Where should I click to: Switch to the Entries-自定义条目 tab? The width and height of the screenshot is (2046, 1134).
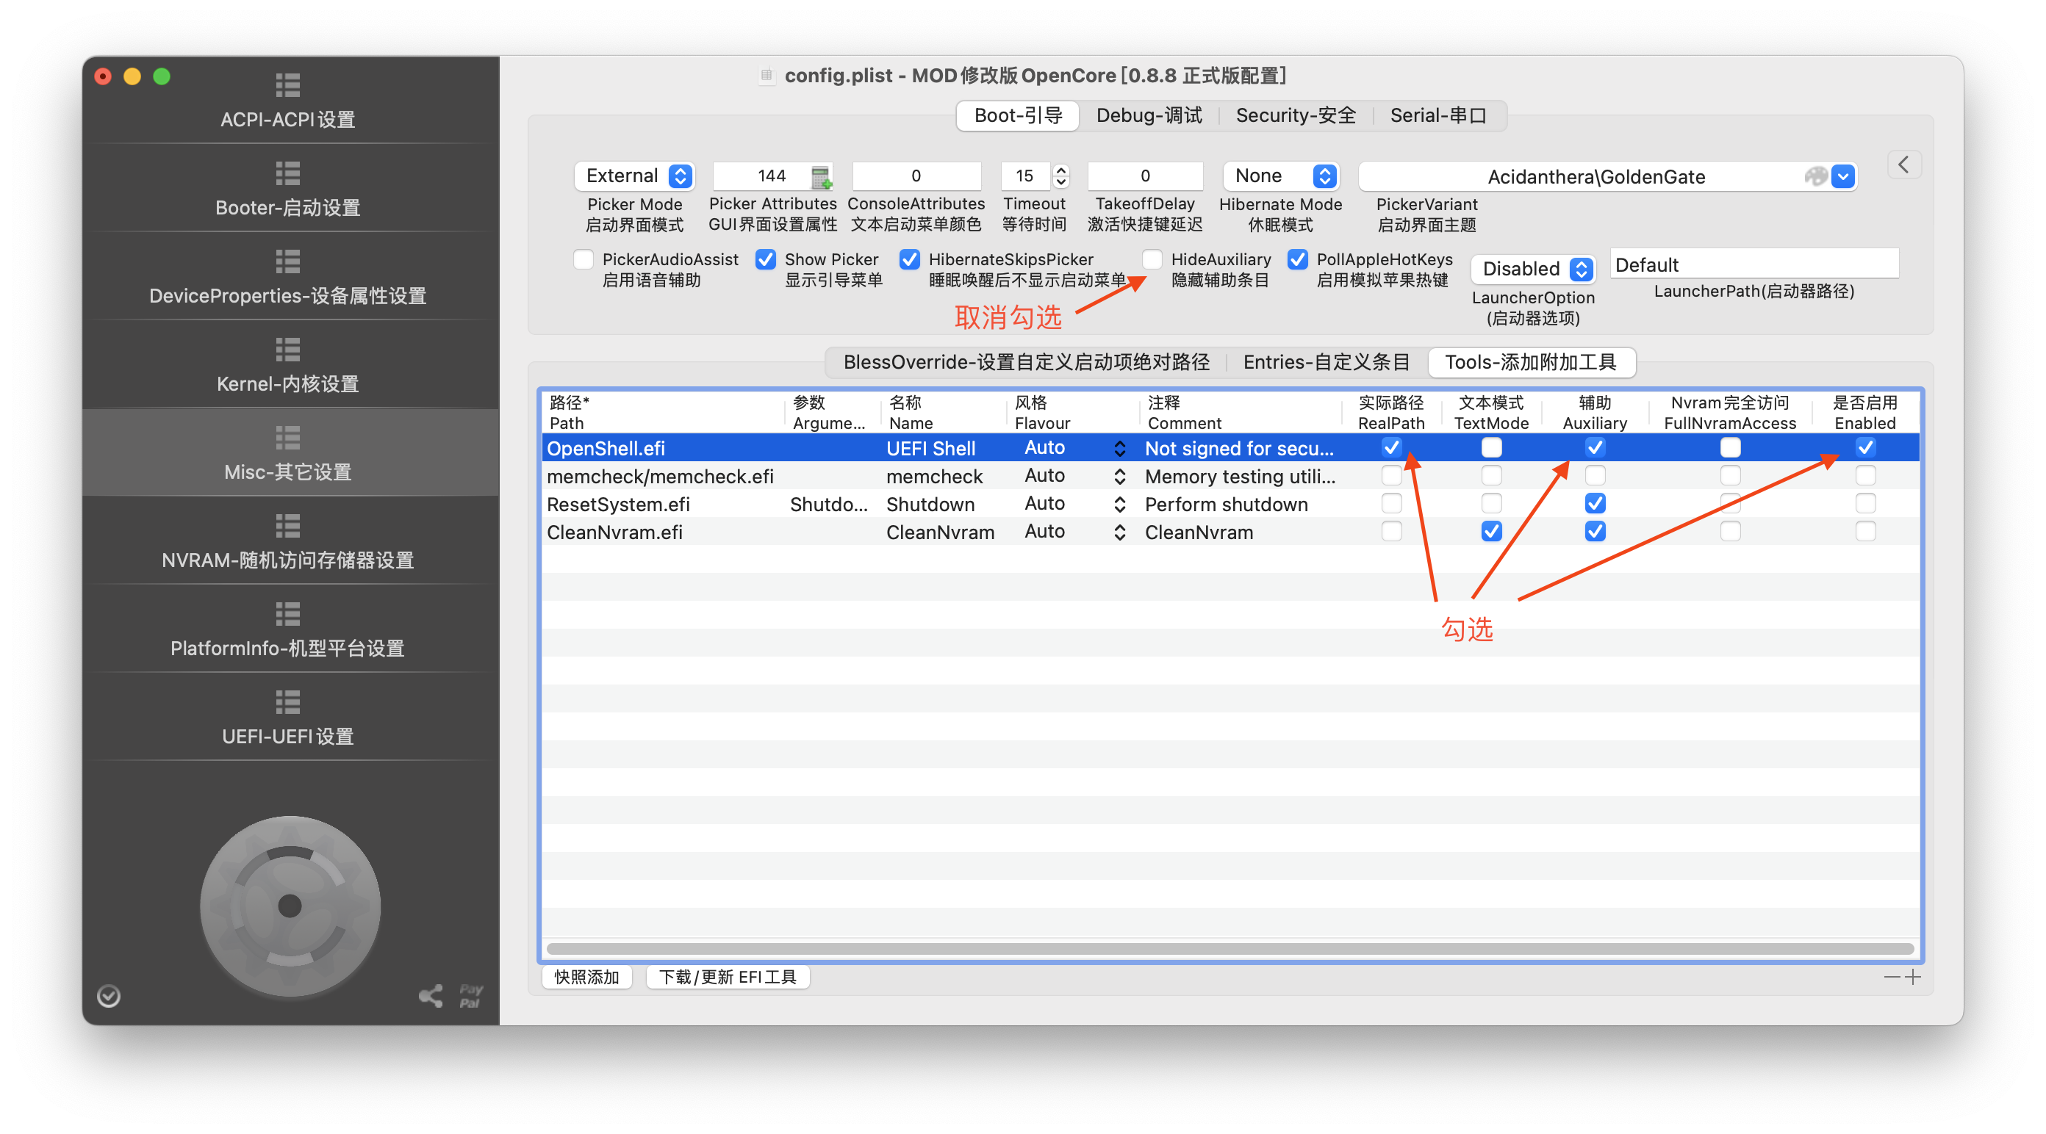(1326, 362)
